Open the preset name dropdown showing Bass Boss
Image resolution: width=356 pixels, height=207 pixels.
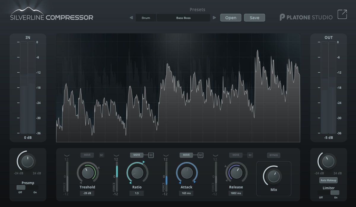tap(183, 18)
